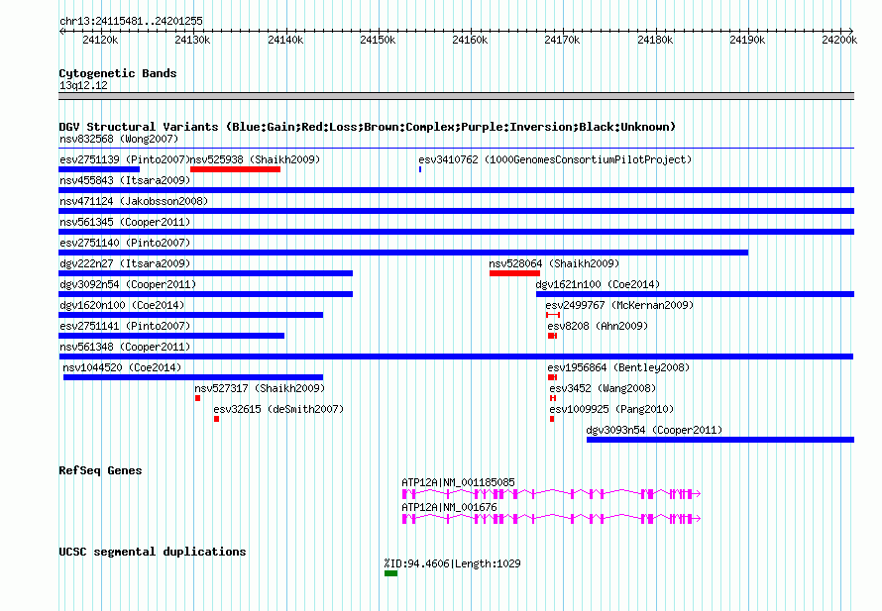Click the 24200k ruler tick label
Viewport: 882px width, 611px height.
(839, 40)
